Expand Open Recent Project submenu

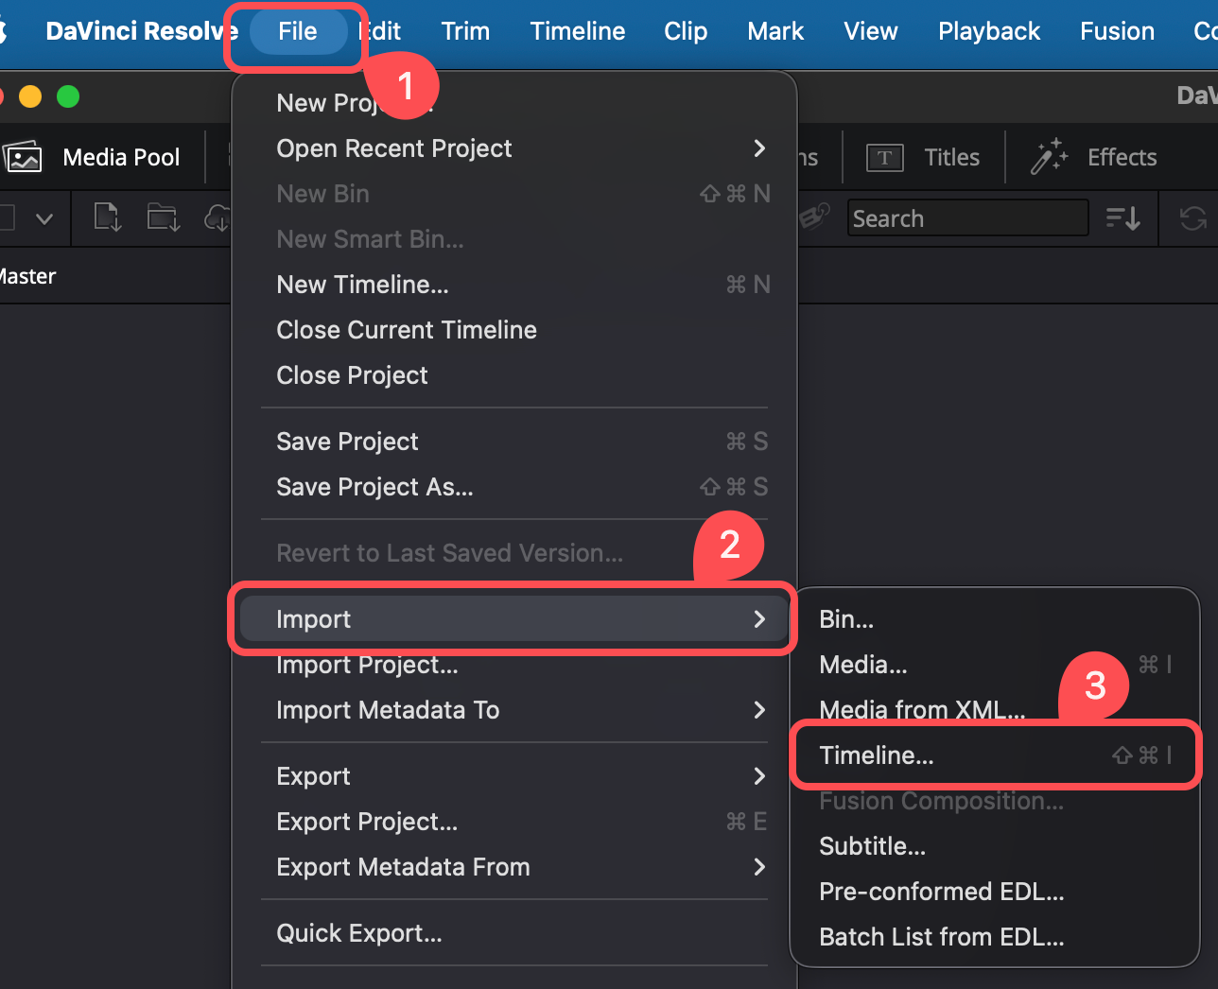[514, 148]
